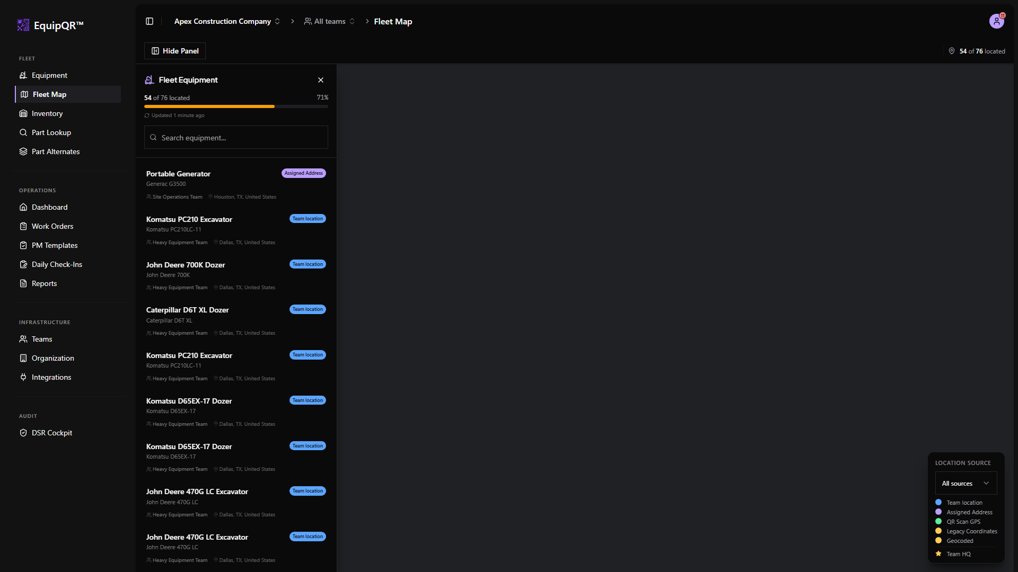Image resolution: width=1018 pixels, height=572 pixels.
Task: Click the Assigned Address badge
Action: pyautogui.click(x=304, y=173)
